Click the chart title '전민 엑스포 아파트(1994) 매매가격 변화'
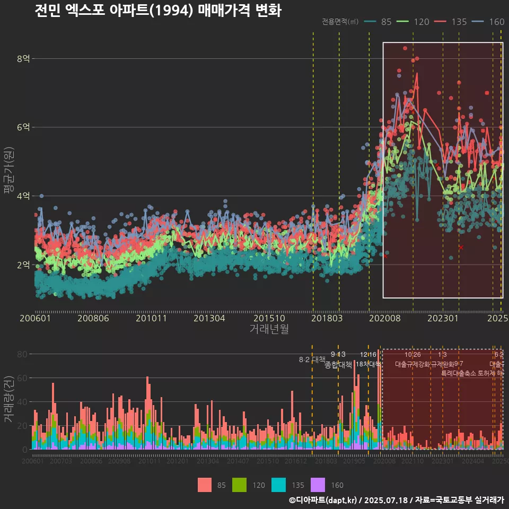 click(158, 10)
